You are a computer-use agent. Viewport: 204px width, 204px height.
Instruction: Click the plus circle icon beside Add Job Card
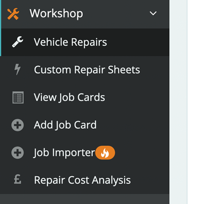(18, 125)
